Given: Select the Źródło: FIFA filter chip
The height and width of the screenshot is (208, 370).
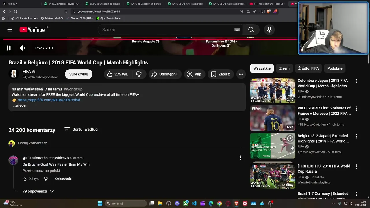Looking at the screenshot, I should (x=308, y=68).
